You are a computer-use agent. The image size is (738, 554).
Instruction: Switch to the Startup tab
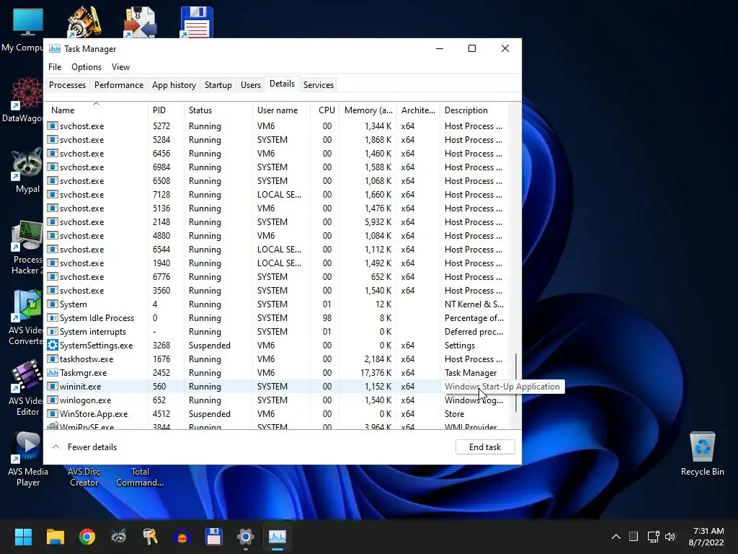218,85
